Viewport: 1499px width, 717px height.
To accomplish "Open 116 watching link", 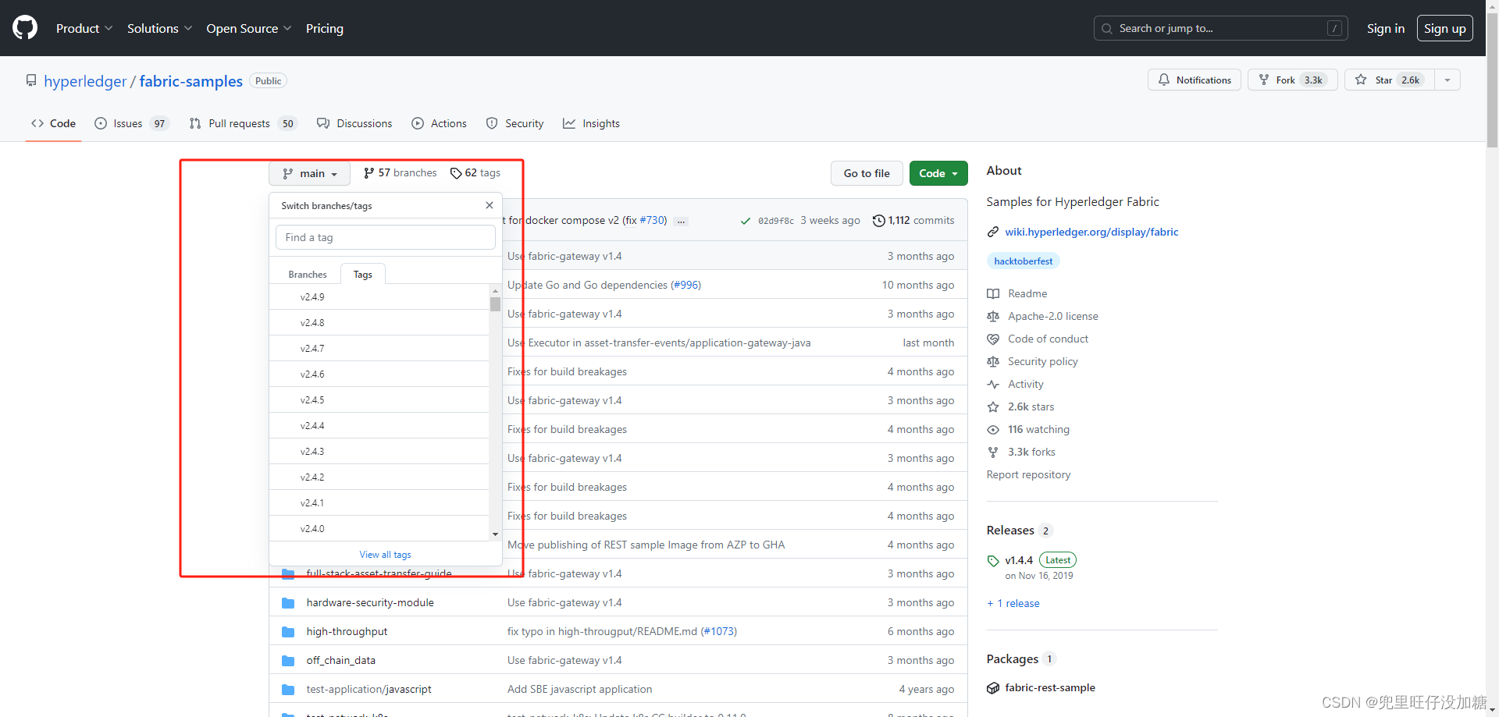I will point(1028,429).
